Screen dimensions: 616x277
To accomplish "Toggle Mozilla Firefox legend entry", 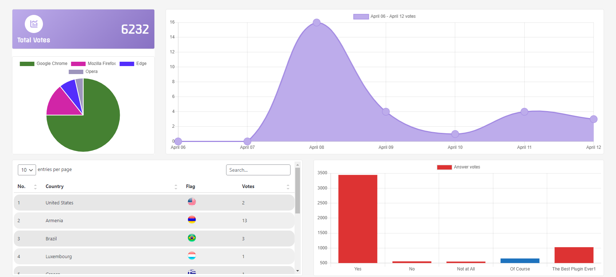I will click(x=94, y=64).
